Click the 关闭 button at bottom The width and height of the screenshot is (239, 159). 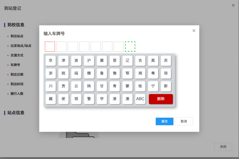tap(223, 147)
